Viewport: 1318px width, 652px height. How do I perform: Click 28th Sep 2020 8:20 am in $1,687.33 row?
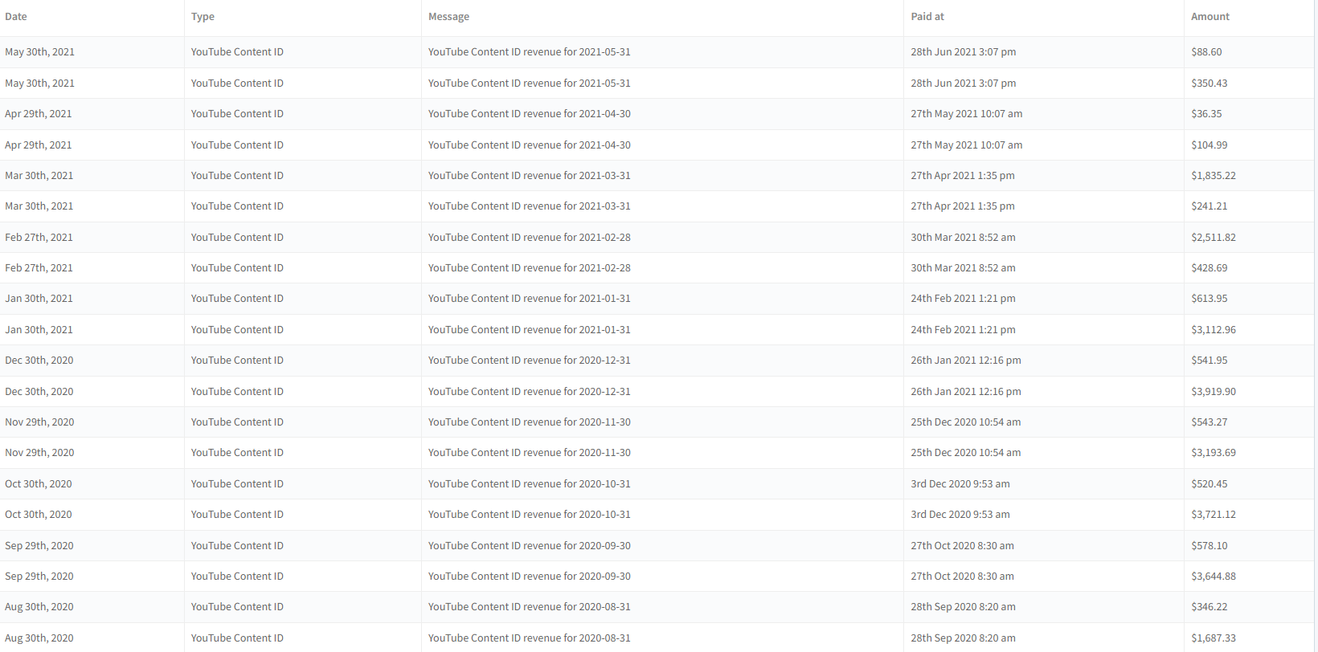coord(963,638)
